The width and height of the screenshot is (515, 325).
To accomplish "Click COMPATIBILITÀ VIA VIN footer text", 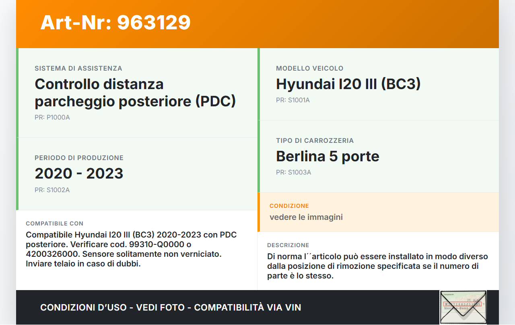I will point(248,307).
